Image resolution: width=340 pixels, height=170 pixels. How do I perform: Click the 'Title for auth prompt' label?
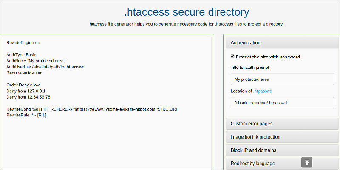tap(250, 68)
